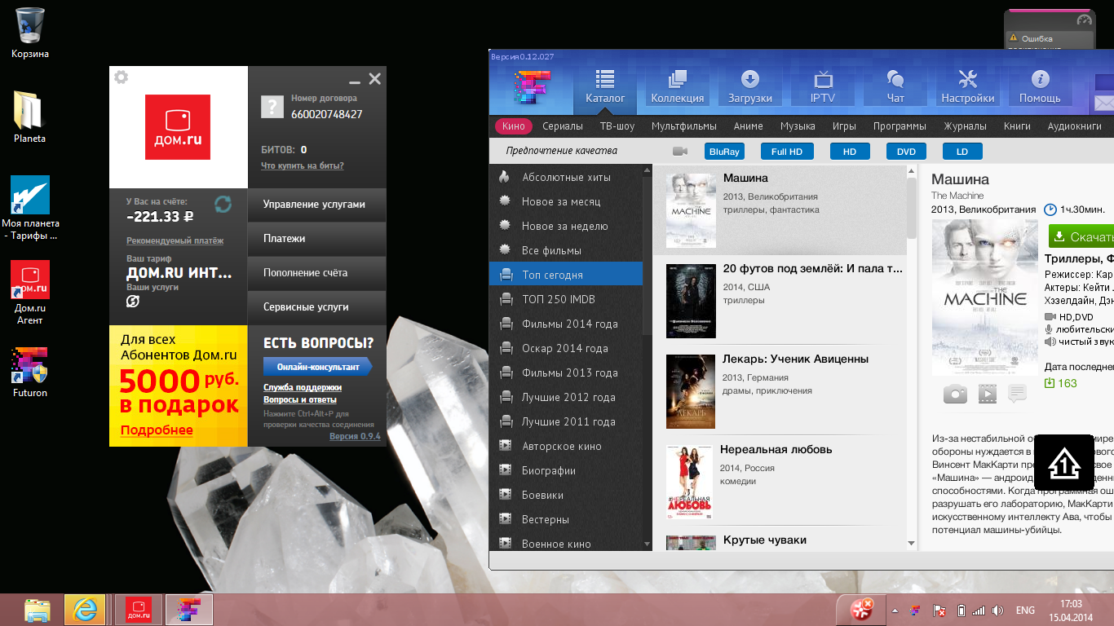Click the settings gear in the Дом.ru agent
The height and width of the screenshot is (626, 1114).
[x=122, y=77]
